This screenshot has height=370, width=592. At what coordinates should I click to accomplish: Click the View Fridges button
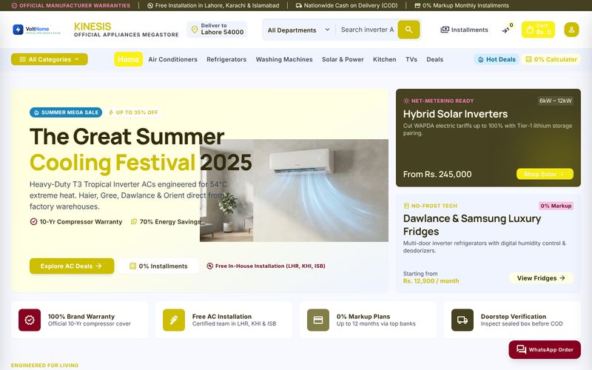coord(541,278)
